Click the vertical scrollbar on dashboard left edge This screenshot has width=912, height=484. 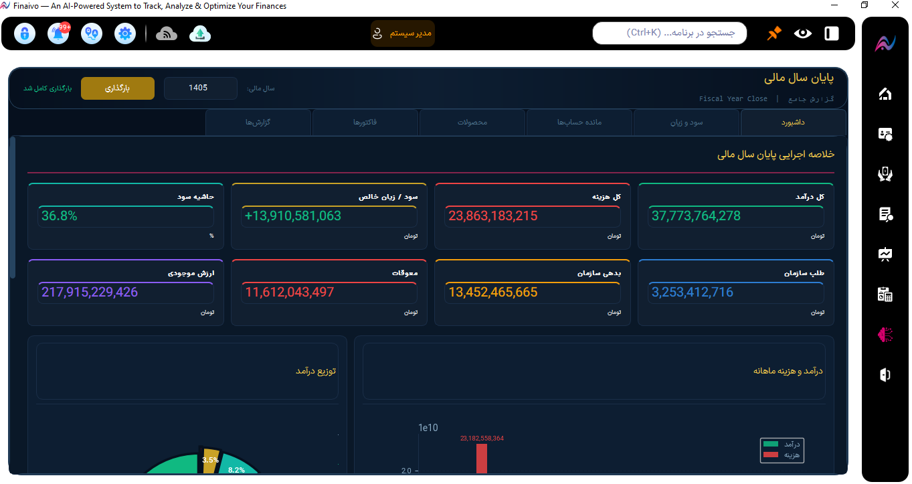tap(12, 208)
